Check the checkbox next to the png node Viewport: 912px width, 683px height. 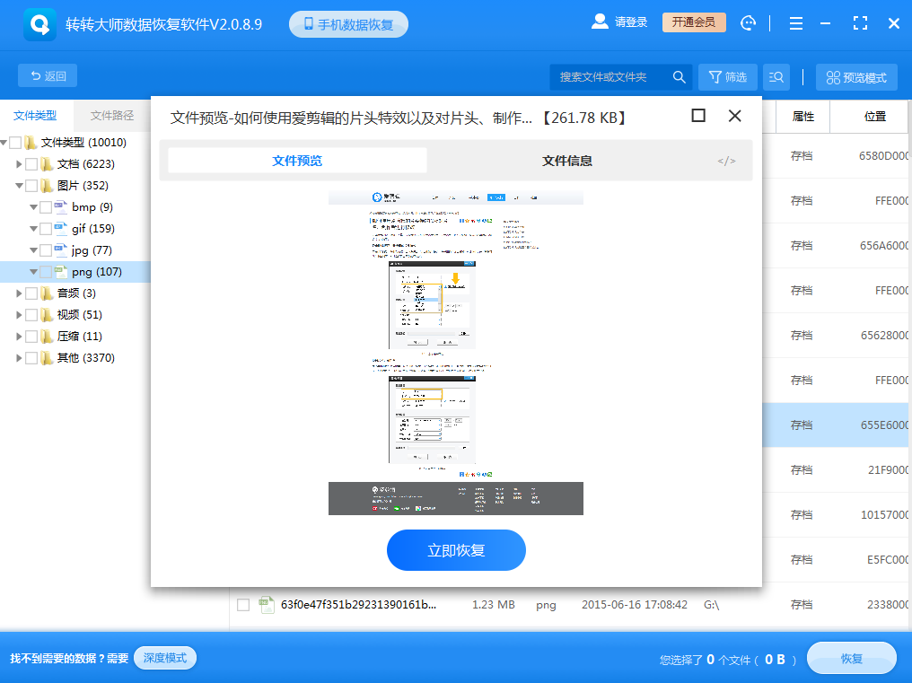[48, 271]
